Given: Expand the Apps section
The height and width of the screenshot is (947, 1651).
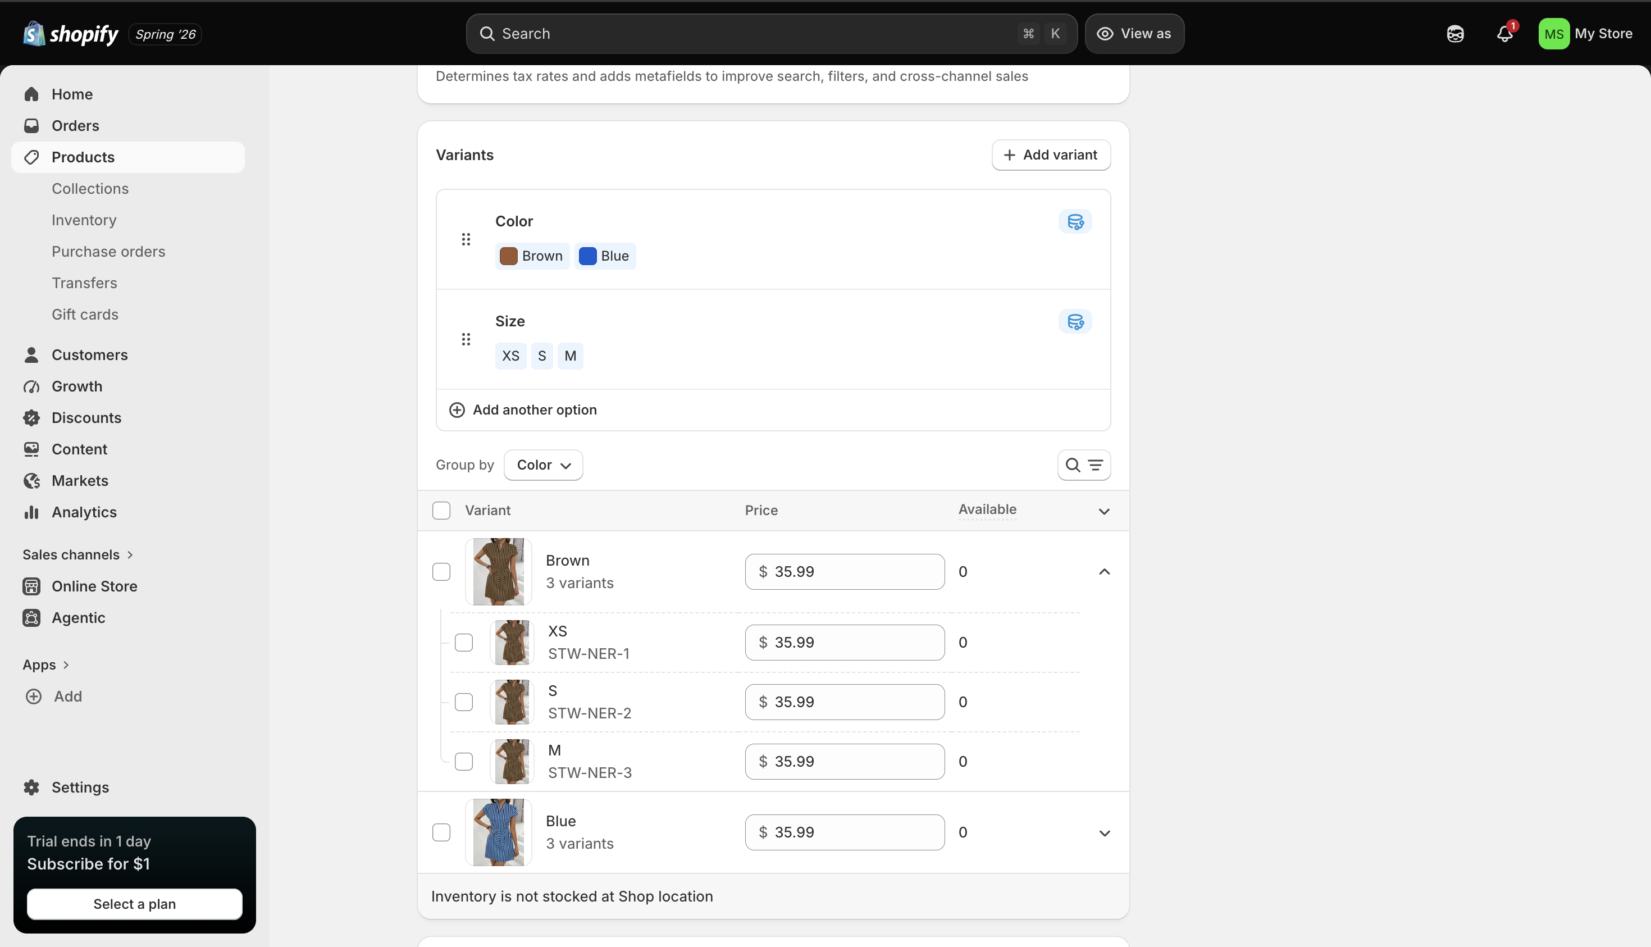Looking at the screenshot, I should click(x=46, y=664).
